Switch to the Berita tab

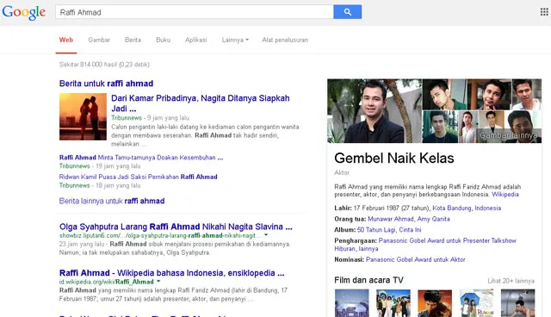(133, 40)
